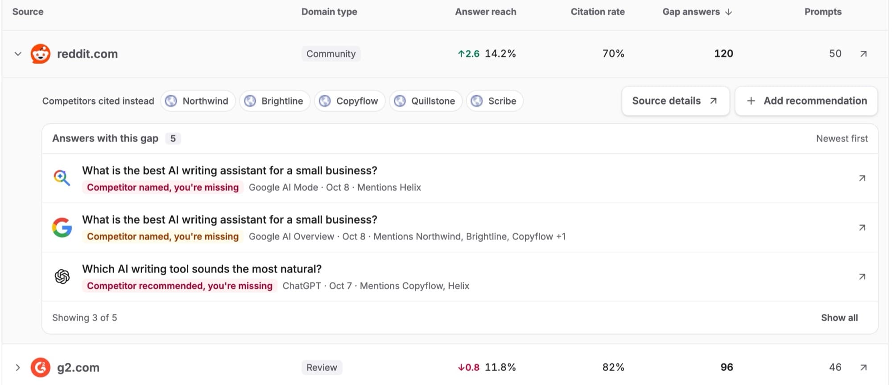Click the Citation rate column header
Screen dimensions: 892x385
coord(598,12)
